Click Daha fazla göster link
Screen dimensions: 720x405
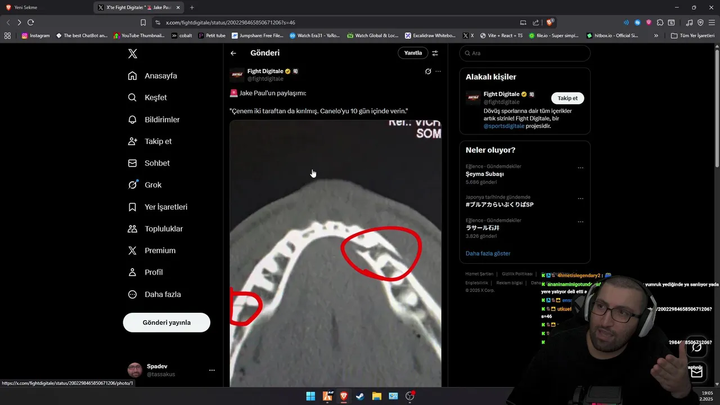point(488,253)
